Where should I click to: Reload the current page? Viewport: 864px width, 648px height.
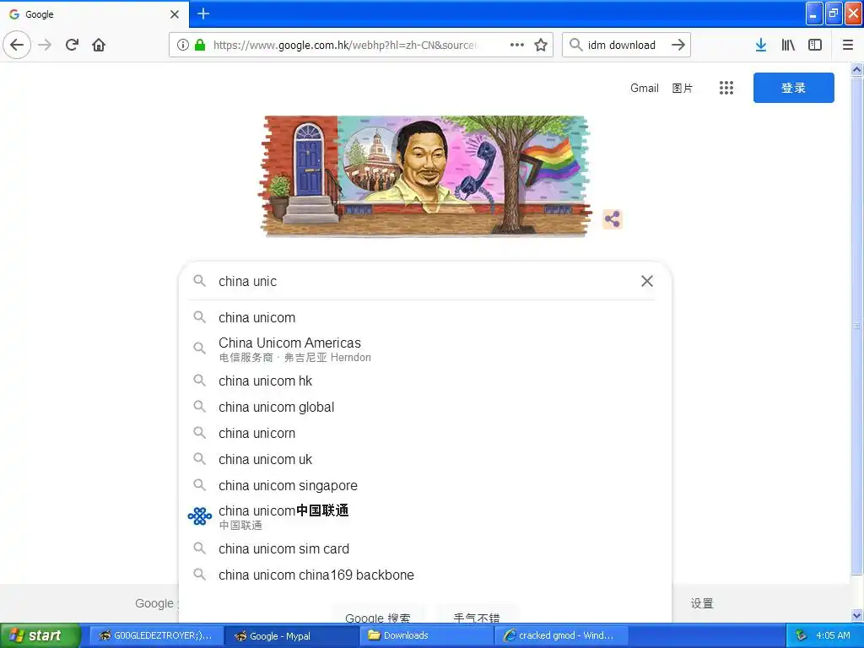[x=73, y=46]
